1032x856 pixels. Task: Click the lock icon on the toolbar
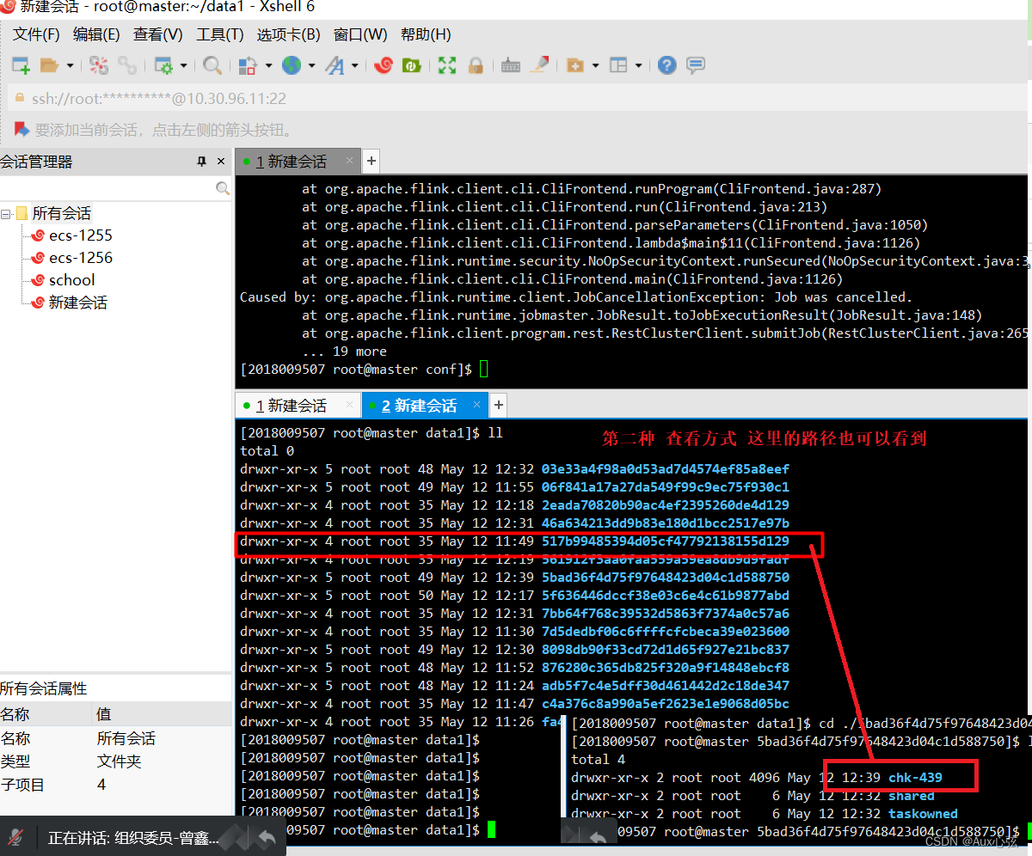pos(476,65)
